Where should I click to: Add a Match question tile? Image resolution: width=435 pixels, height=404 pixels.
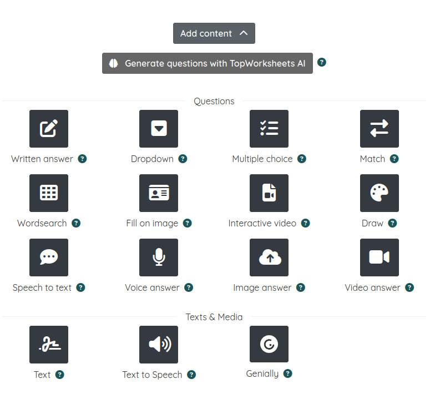pyautogui.click(x=380, y=129)
